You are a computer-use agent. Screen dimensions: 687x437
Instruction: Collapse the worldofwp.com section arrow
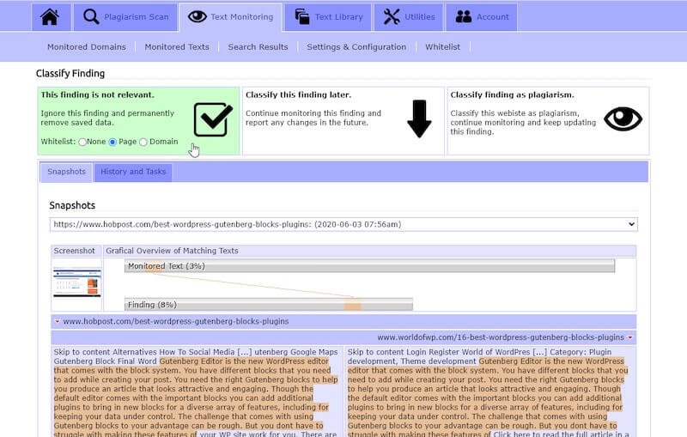pyautogui.click(x=630, y=337)
